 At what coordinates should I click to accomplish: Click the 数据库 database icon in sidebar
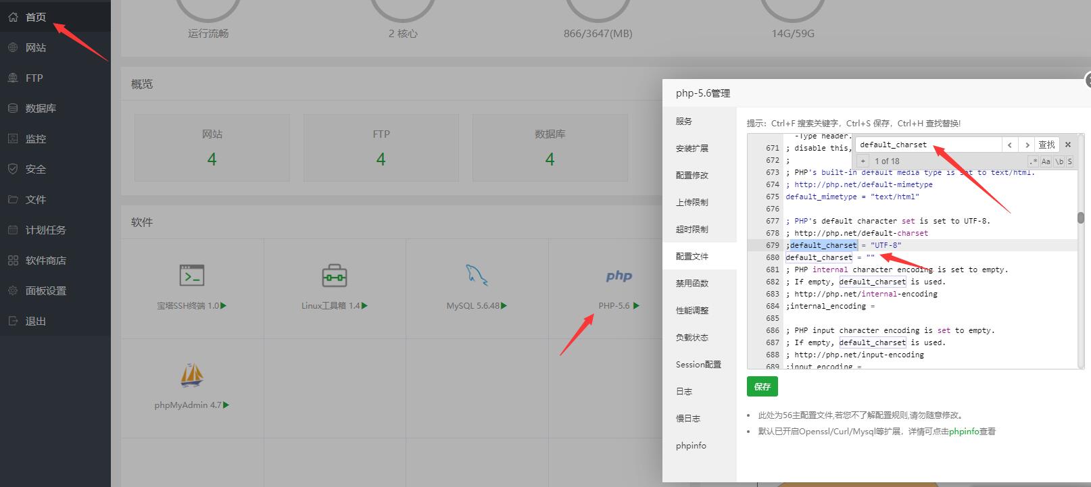(x=13, y=108)
